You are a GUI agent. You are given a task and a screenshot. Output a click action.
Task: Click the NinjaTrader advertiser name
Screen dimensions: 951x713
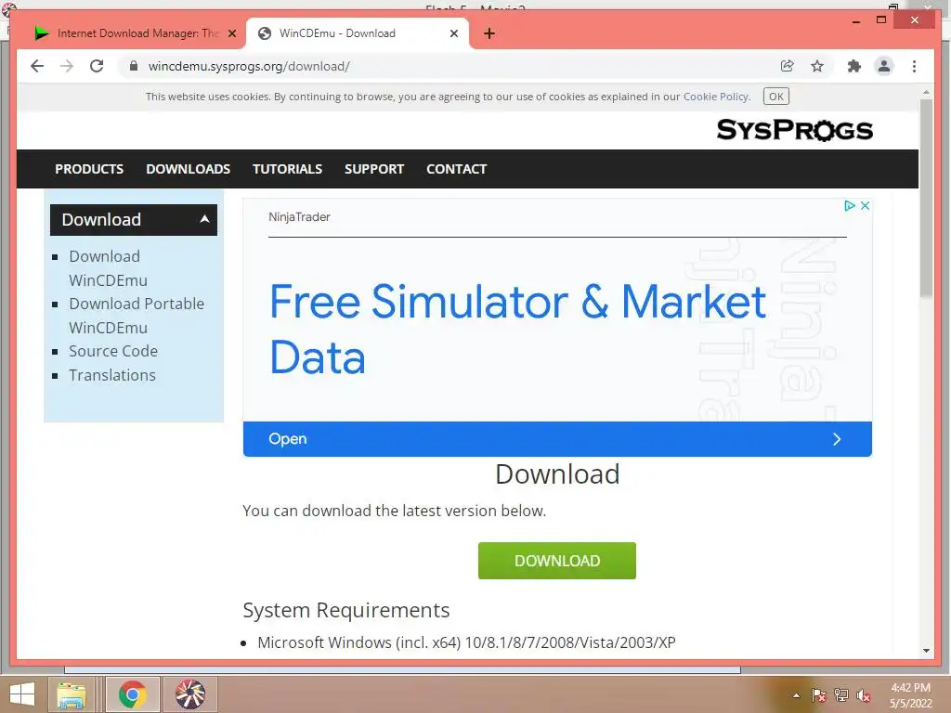(x=300, y=217)
